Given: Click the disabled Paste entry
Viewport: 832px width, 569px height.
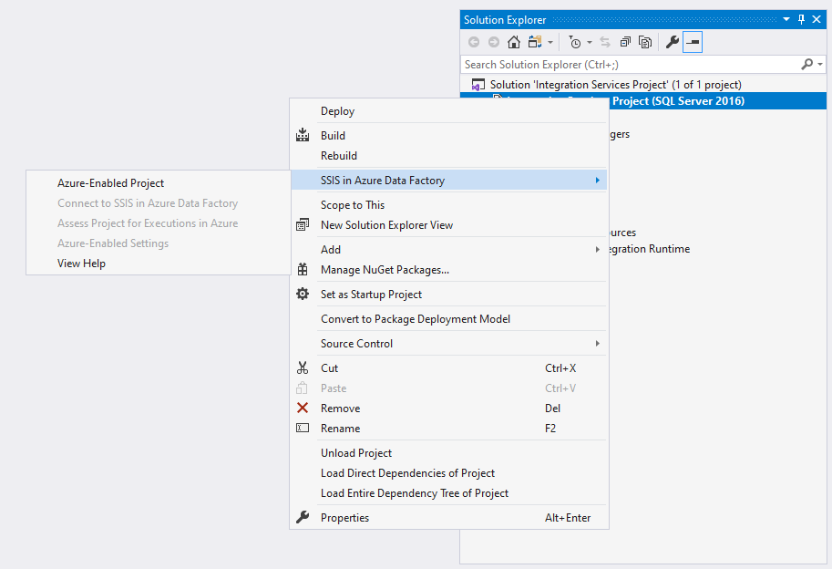Looking at the screenshot, I should [x=448, y=388].
